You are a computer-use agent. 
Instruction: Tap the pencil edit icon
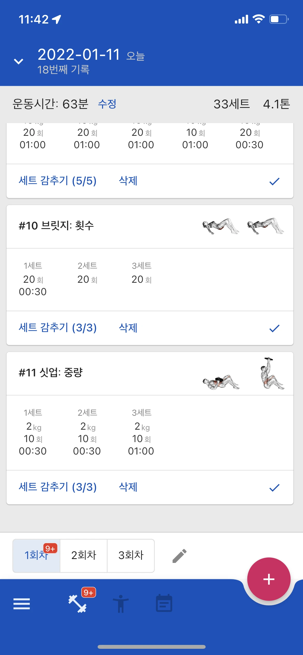click(179, 556)
